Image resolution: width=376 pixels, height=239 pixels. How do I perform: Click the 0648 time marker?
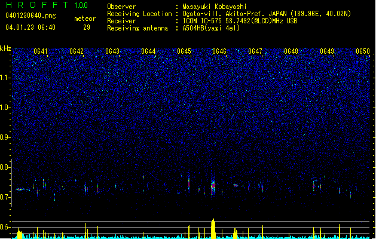point(291,51)
